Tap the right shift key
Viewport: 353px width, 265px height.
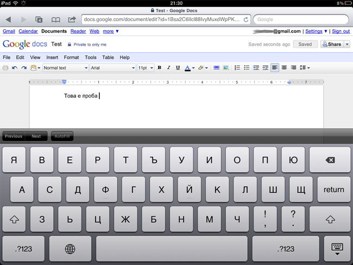(330, 219)
